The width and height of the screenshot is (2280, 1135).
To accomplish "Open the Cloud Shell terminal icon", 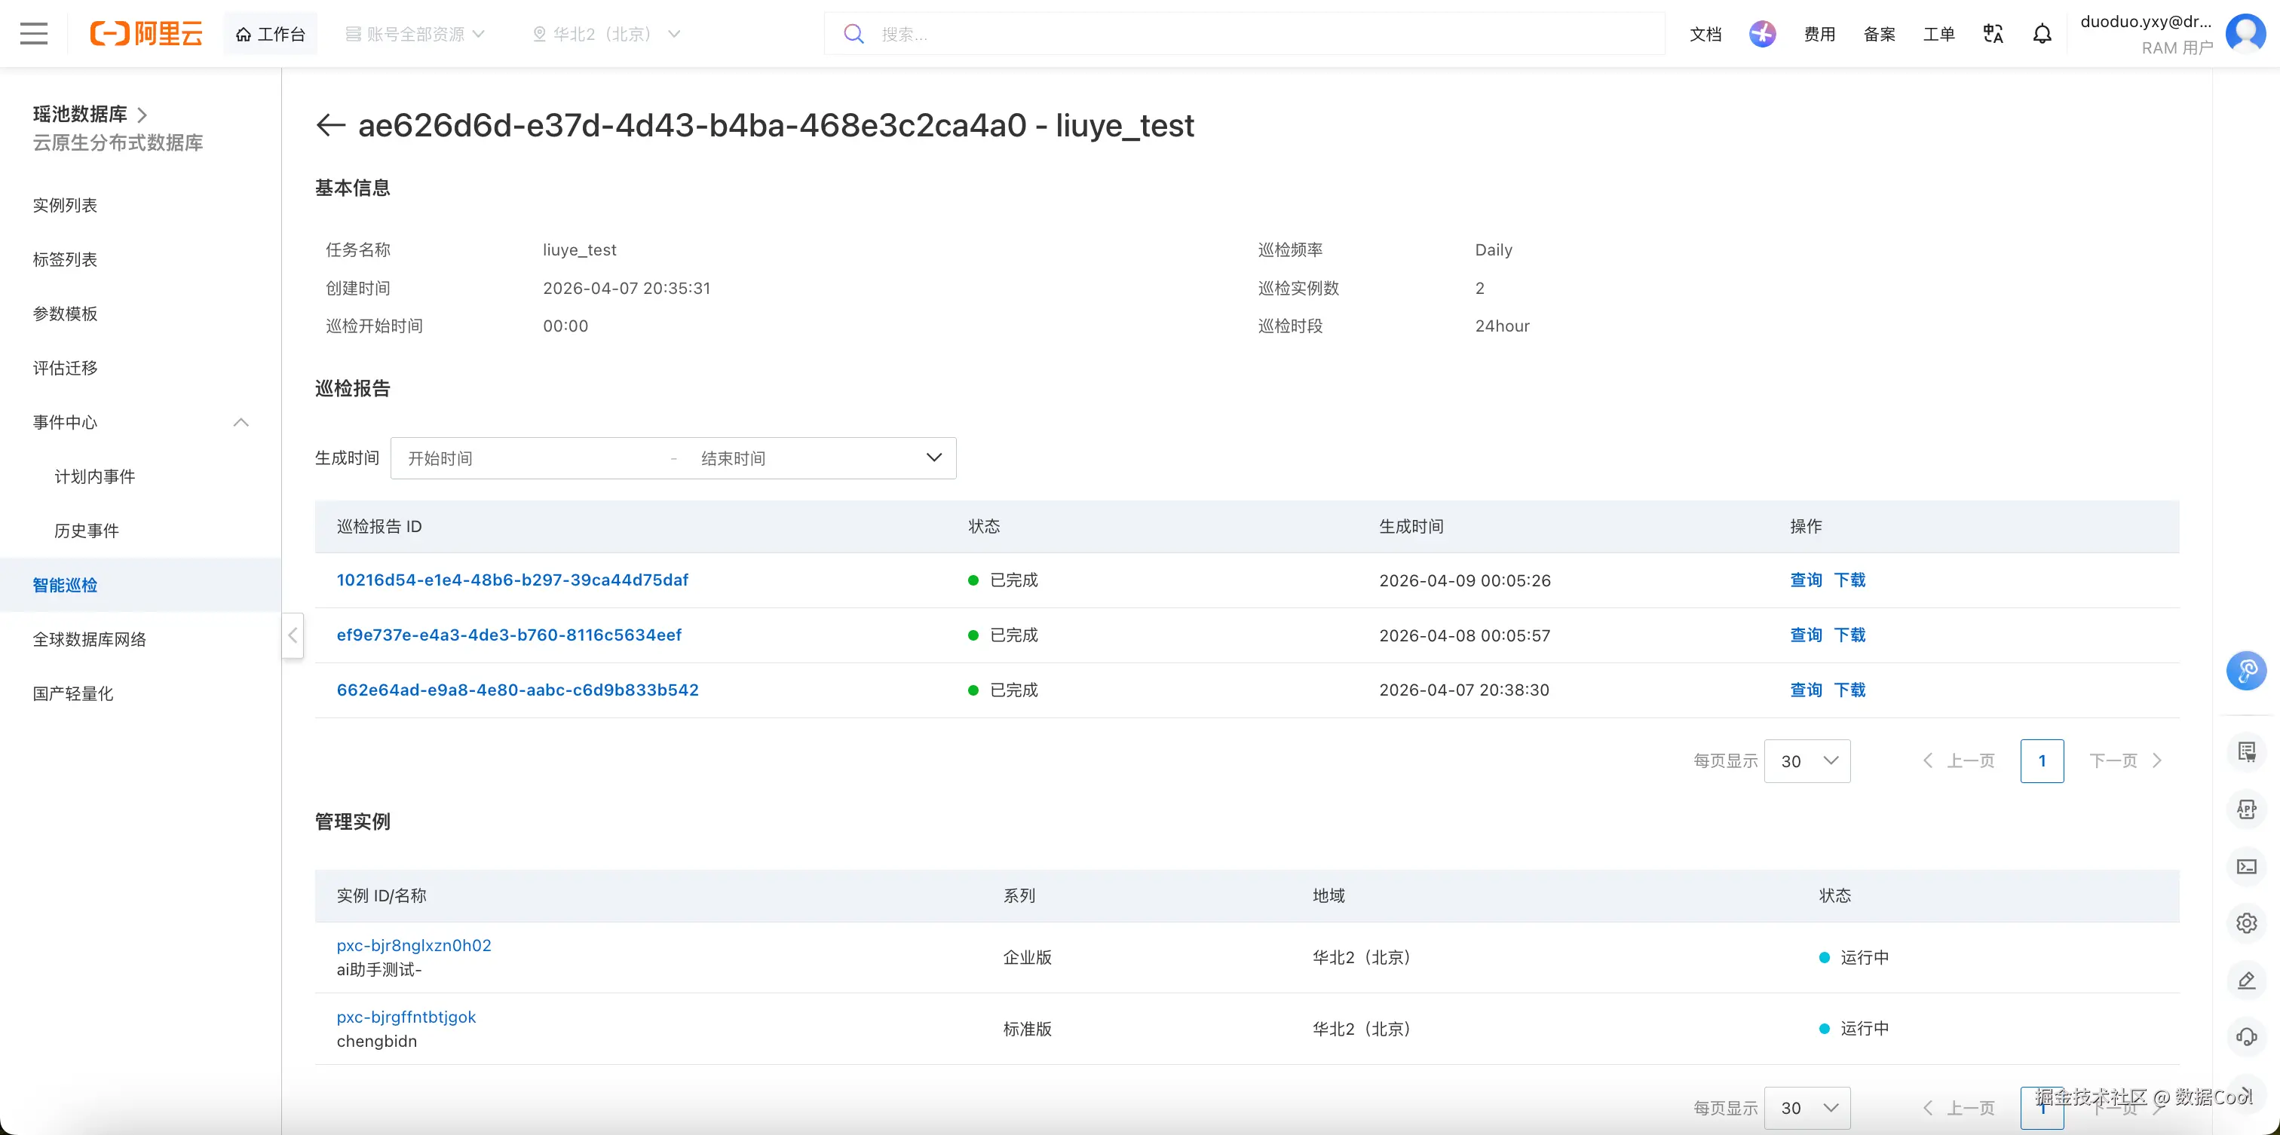I will click(2245, 866).
